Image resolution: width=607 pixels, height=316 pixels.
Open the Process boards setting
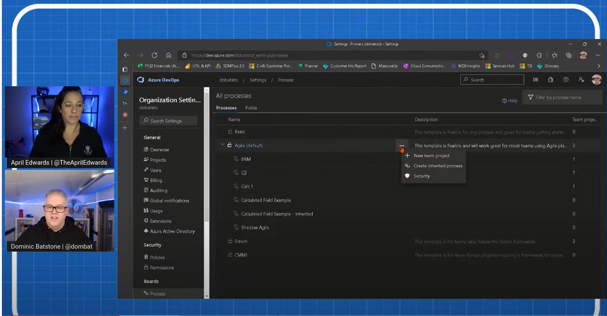tap(154, 293)
